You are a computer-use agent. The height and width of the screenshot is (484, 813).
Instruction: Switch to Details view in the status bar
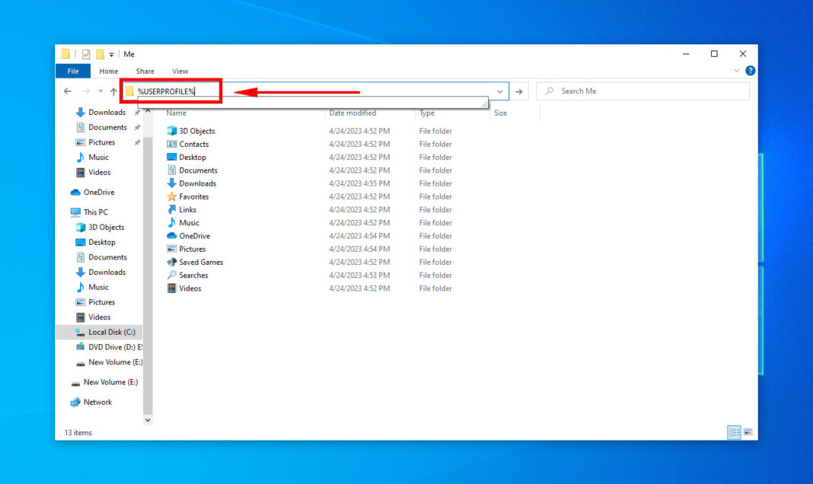click(x=734, y=431)
